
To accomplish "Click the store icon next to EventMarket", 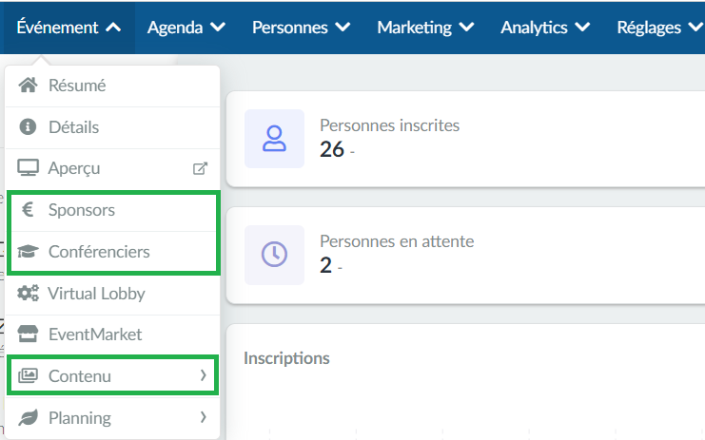I will (28, 335).
